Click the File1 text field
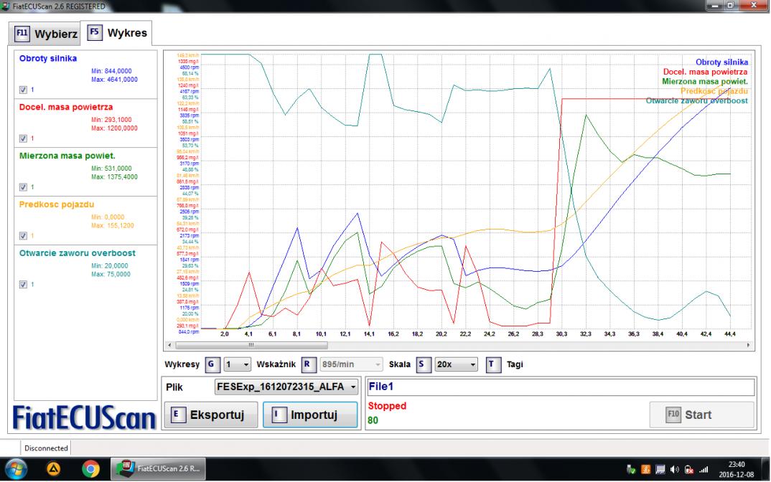 [x=560, y=387]
